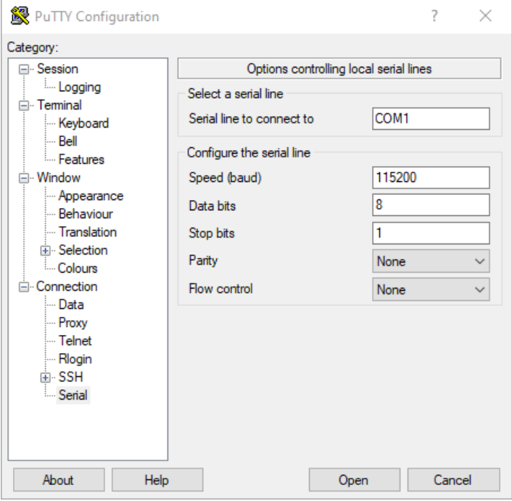Select Logging in the category tree
The width and height of the screenshot is (512, 501).
[80, 87]
